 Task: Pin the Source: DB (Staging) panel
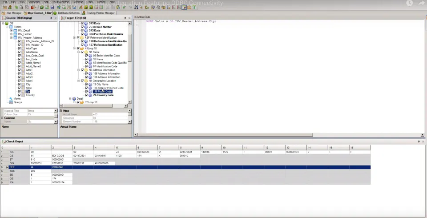pos(51,18)
